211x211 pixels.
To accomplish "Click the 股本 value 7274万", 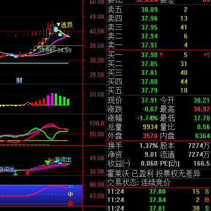I will click(199, 146).
